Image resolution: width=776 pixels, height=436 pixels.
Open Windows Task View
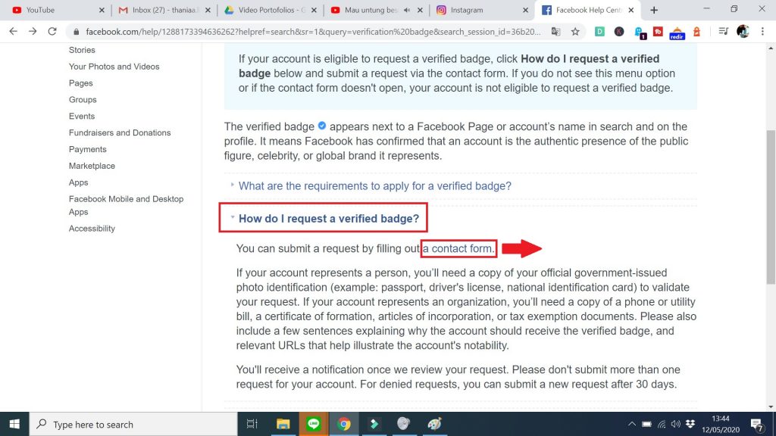pyautogui.click(x=252, y=424)
